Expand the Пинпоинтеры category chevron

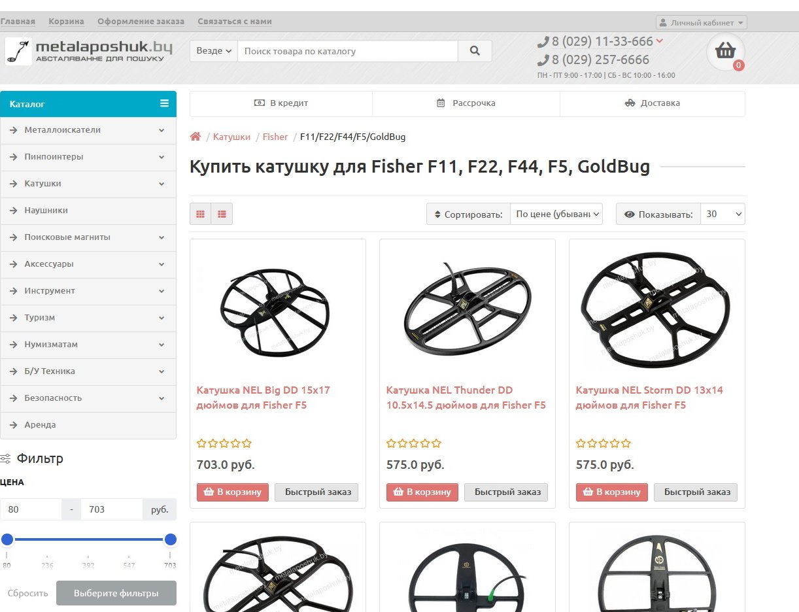point(161,157)
